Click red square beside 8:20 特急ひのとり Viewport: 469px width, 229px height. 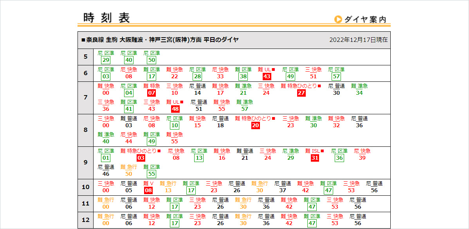click(274, 119)
